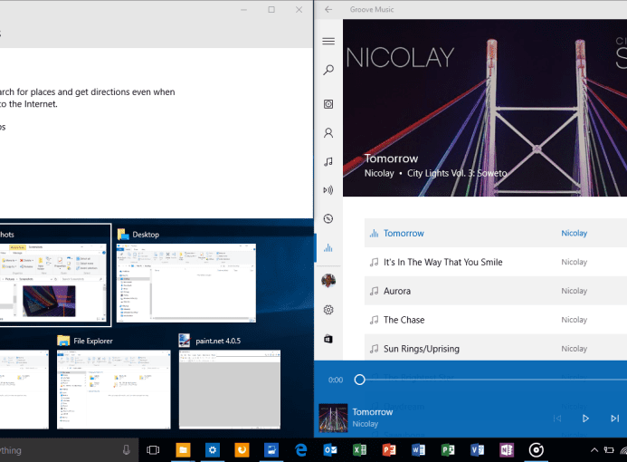The image size is (627, 462).
Task: Skip to the next track
Action: (614, 419)
